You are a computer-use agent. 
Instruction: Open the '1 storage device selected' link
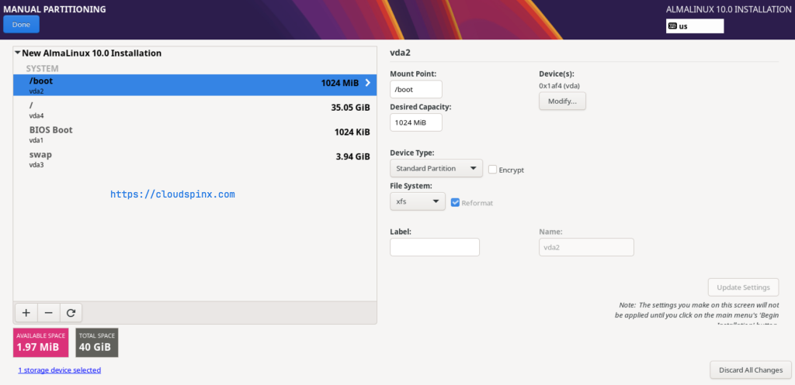pyautogui.click(x=59, y=370)
